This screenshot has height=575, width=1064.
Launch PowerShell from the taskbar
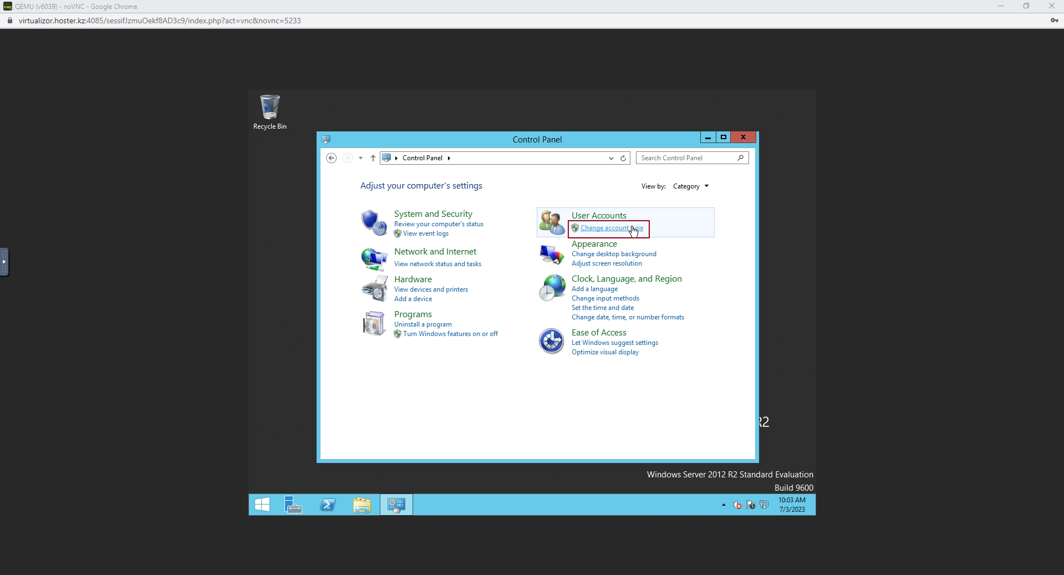pyautogui.click(x=328, y=505)
